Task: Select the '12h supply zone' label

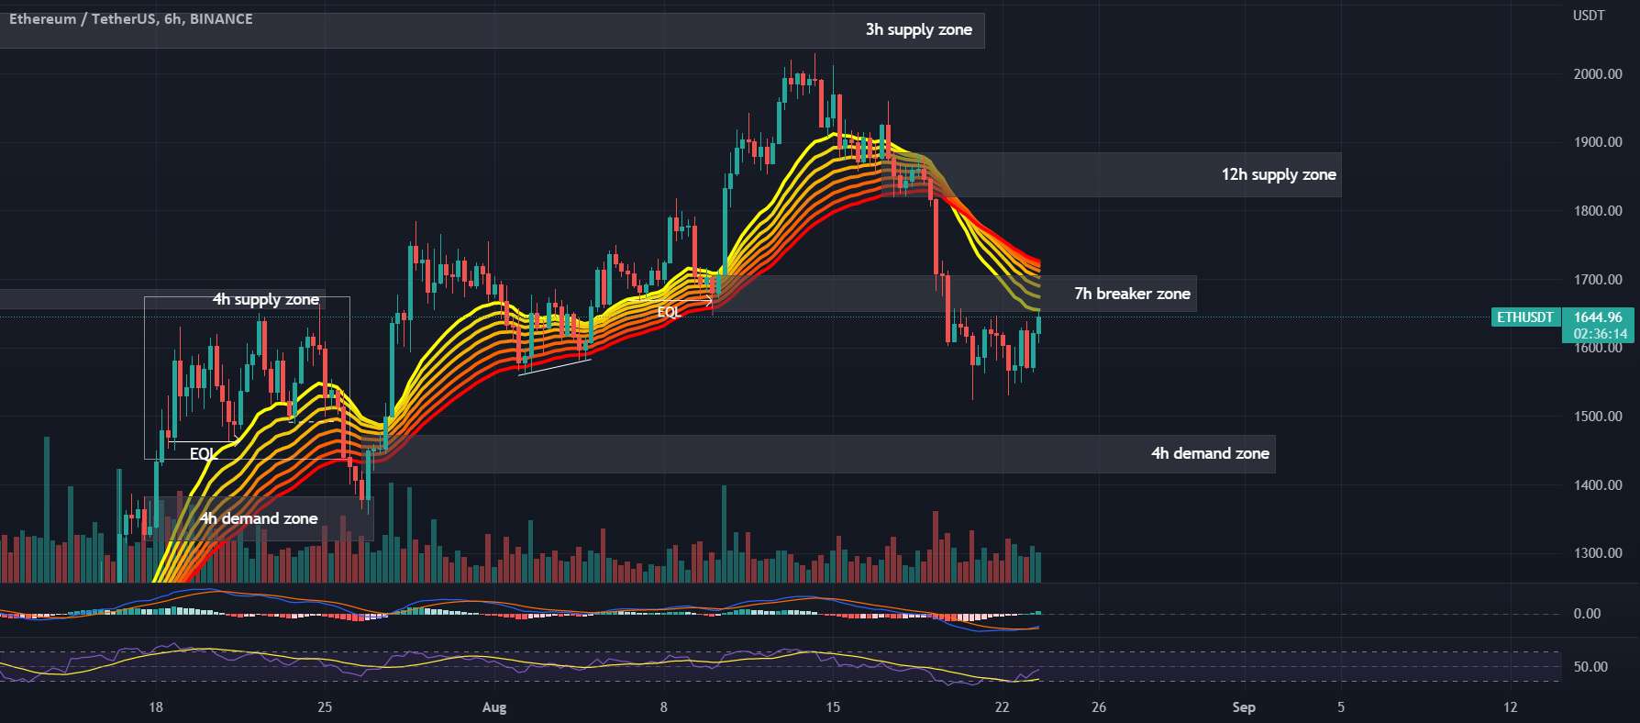Action: (x=1279, y=174)
